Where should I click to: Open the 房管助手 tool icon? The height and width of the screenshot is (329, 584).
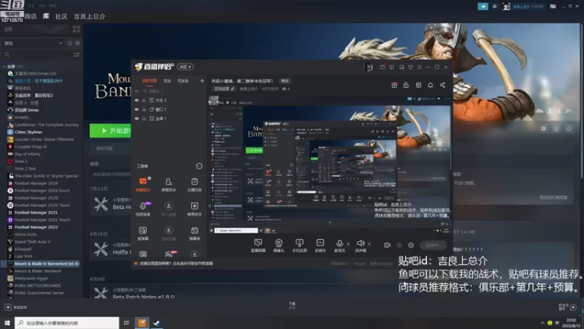coord(169,184)
